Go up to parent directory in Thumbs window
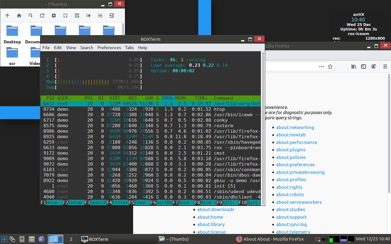The height and width of the screenshot is (244, 391). coord(7,16)
